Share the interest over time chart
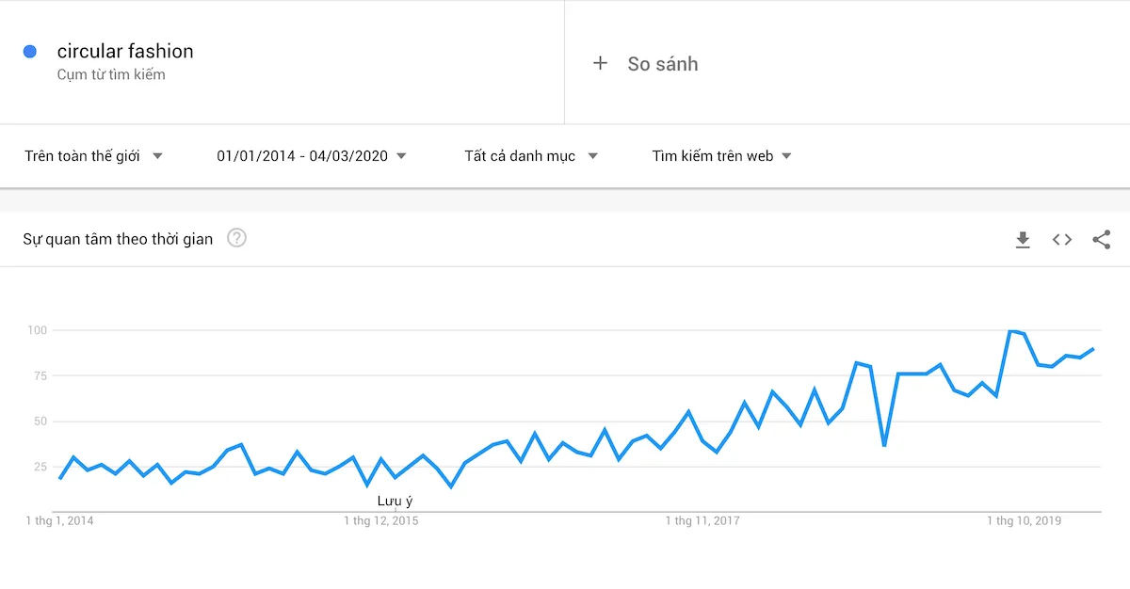This screenshot has width=1130, height=589. [1102, 240]
